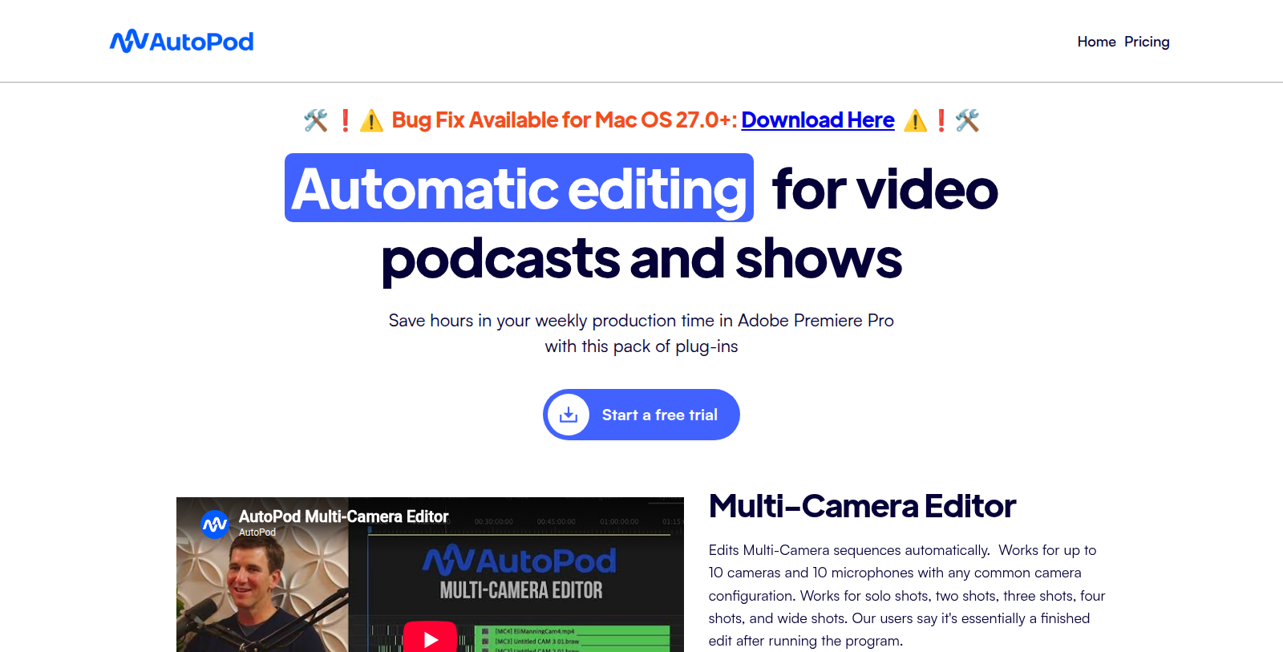This screenshot has width=1283, height=652.
Task: Click the Bug Fix Available for Mac OS text
Action: point(564,119)
